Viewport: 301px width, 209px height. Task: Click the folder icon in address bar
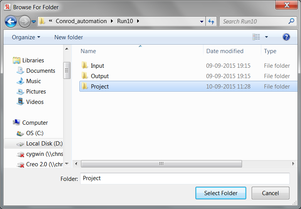coord(42,21)
